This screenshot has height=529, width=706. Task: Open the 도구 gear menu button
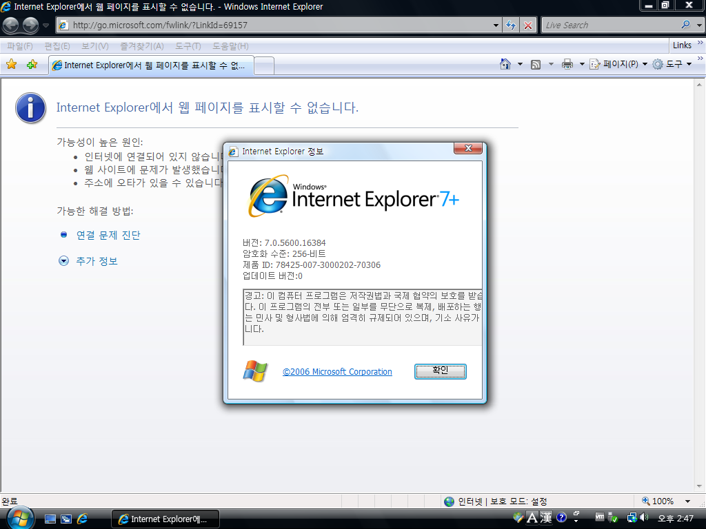pos(672,64)
